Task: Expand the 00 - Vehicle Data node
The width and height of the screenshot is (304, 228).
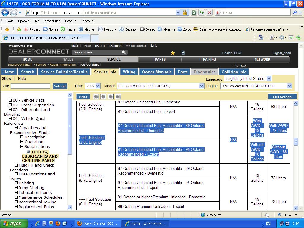Action: pyautogui.click(x=10, y=100)
